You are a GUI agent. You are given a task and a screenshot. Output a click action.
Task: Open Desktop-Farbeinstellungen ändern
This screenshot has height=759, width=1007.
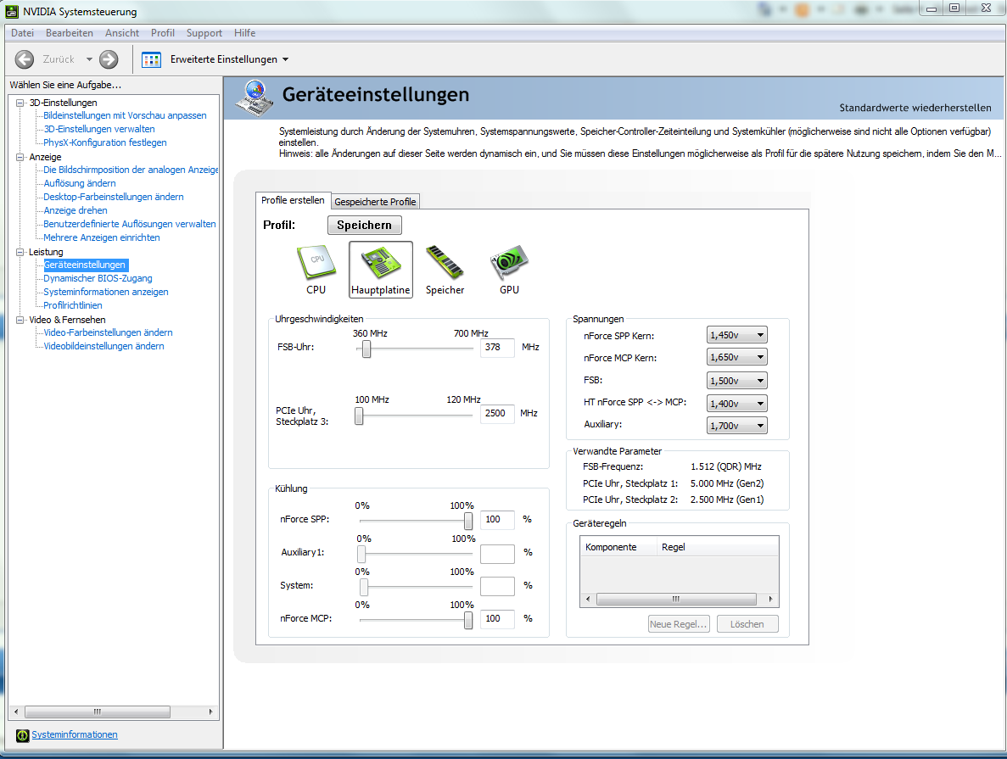pyautogui.click(x=114, y=197)
